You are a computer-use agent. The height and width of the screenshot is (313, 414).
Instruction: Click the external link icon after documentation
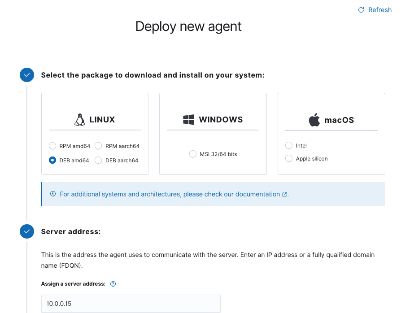tap(284, 195)
